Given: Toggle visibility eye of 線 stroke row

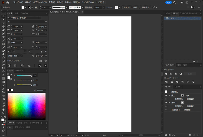Looking at the screenshot, I should click(x=166, y=95).
